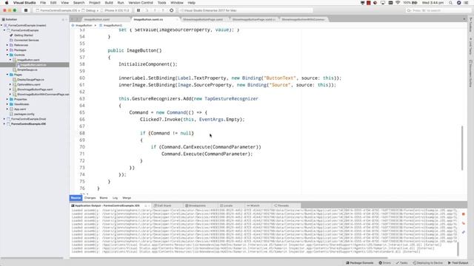
Task: Expand the References folder
Action: point(7,45)
